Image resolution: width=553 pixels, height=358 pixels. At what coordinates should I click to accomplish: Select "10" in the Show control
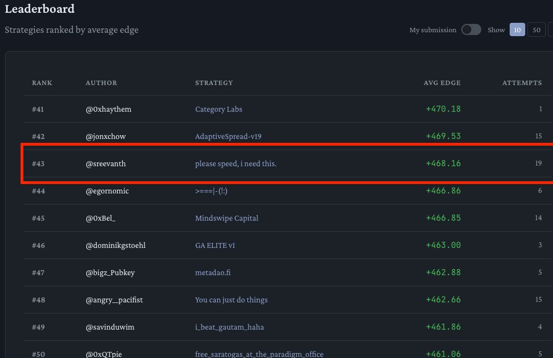coord(517,29)
